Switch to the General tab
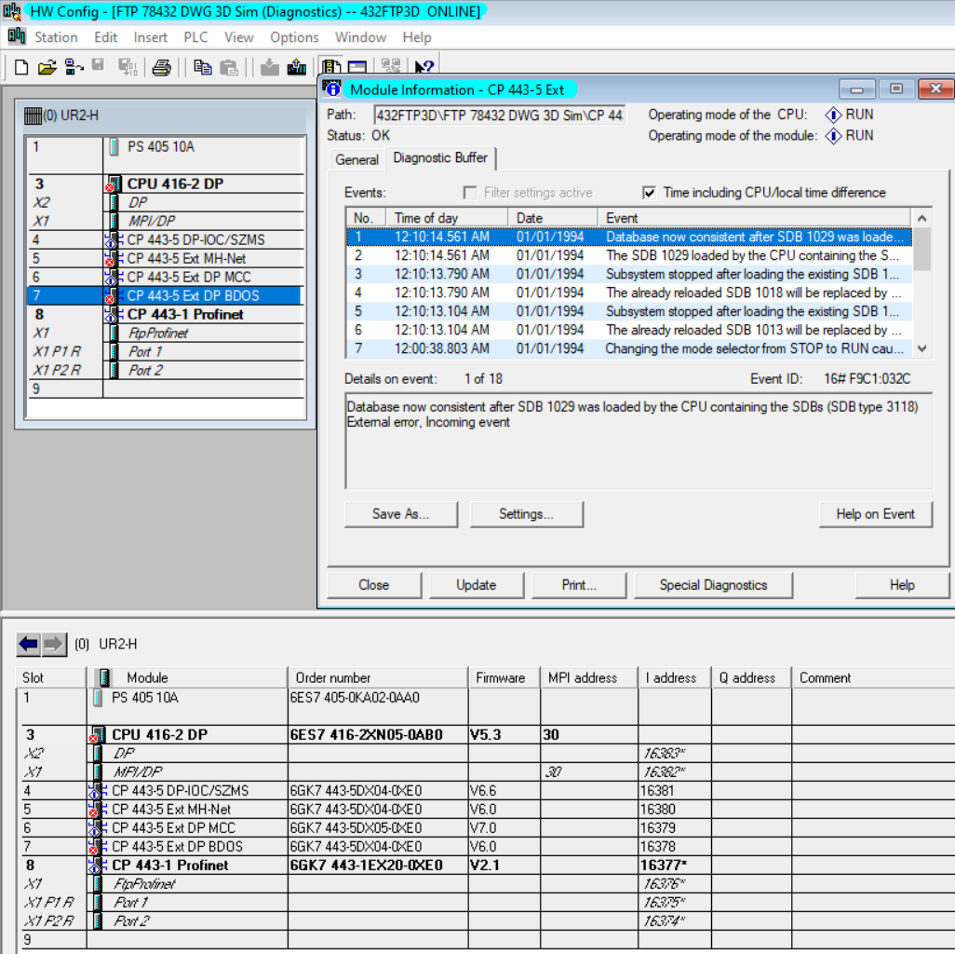 click(x=356, y=159)
